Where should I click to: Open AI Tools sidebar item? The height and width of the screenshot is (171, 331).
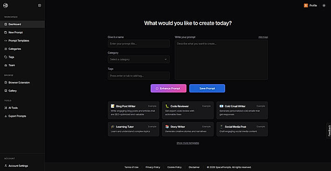click(22, 108)
